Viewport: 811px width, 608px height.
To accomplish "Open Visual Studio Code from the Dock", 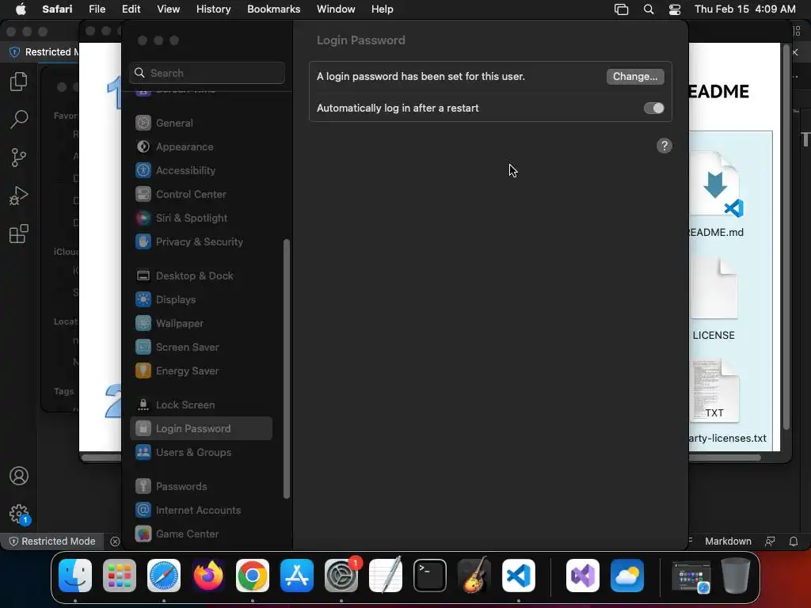I will click(519, 576).
